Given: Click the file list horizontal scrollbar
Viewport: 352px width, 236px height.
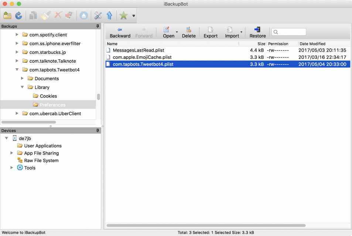Looking at the screenshot, I should pyautogui.click(x=206, y=225).
